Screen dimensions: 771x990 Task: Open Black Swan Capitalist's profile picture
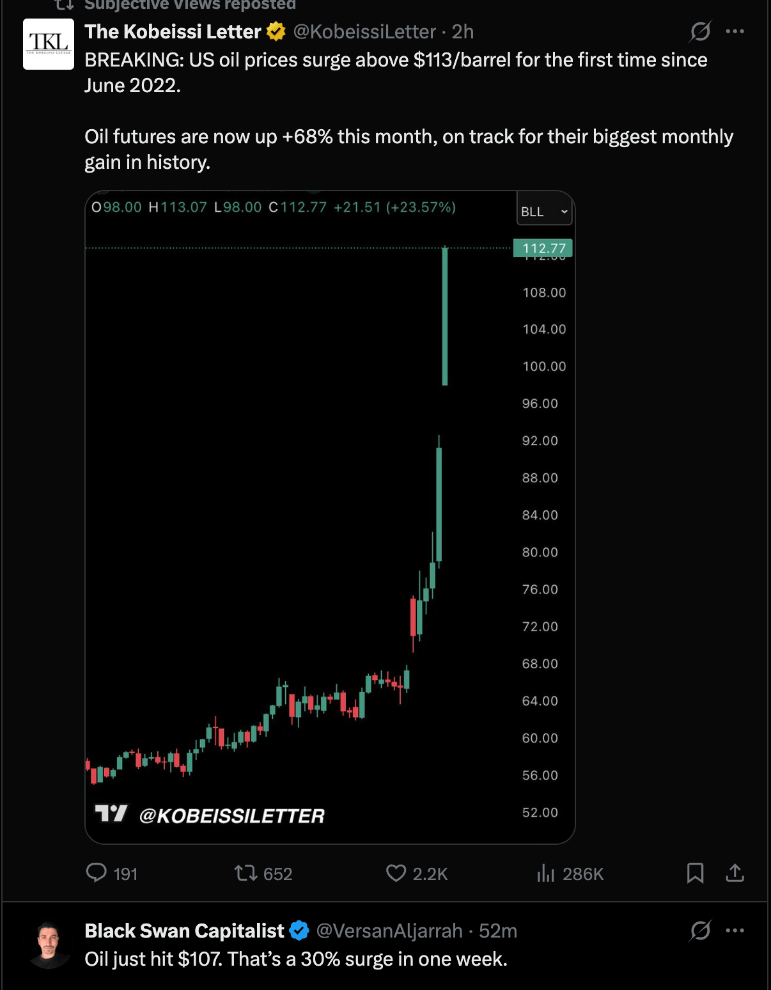point(49,945)
